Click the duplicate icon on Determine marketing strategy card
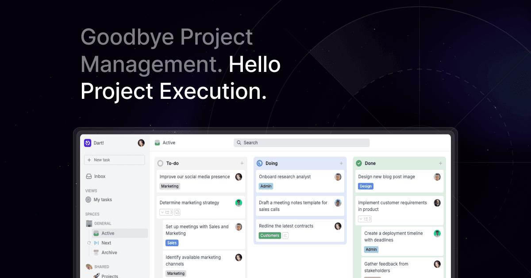Image resolution: width=531 pixels, height=278 pixels. (x=177, y=212)
